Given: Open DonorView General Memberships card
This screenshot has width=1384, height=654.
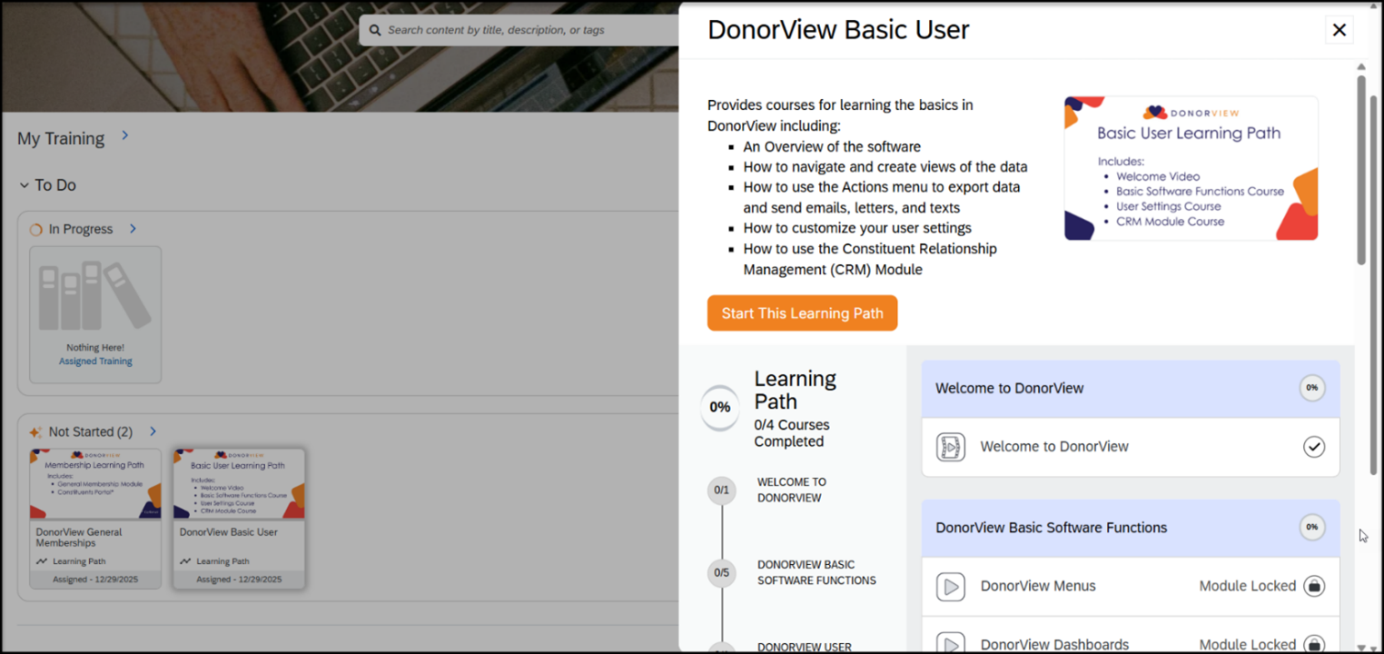Looking at the screenshot, I should (x=95, y=519).
